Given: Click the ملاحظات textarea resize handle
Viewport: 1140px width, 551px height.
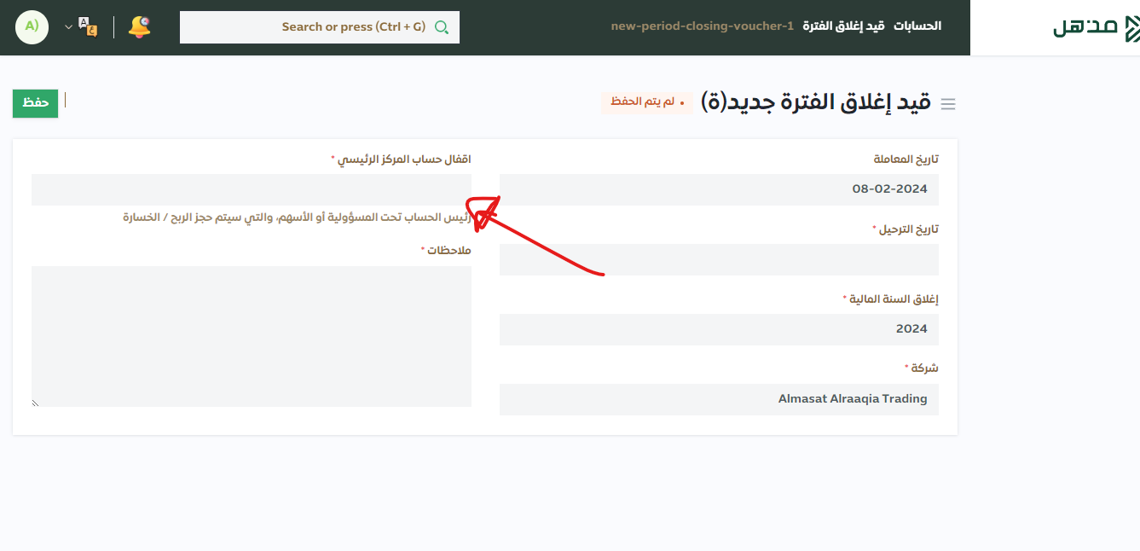Looking at the screenshot, I should (x=36, y=403).
